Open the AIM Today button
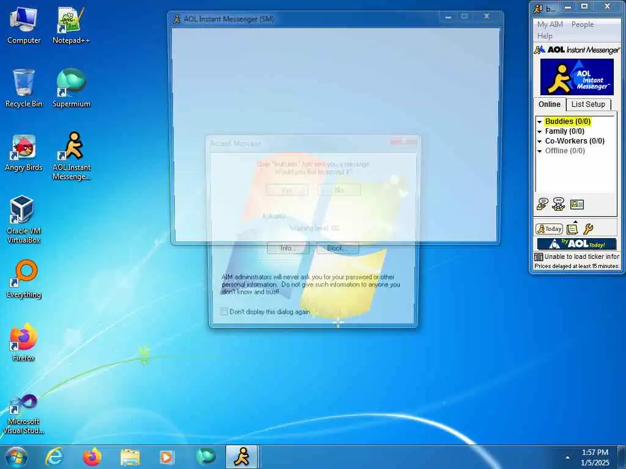 click(x=550, y=229)
